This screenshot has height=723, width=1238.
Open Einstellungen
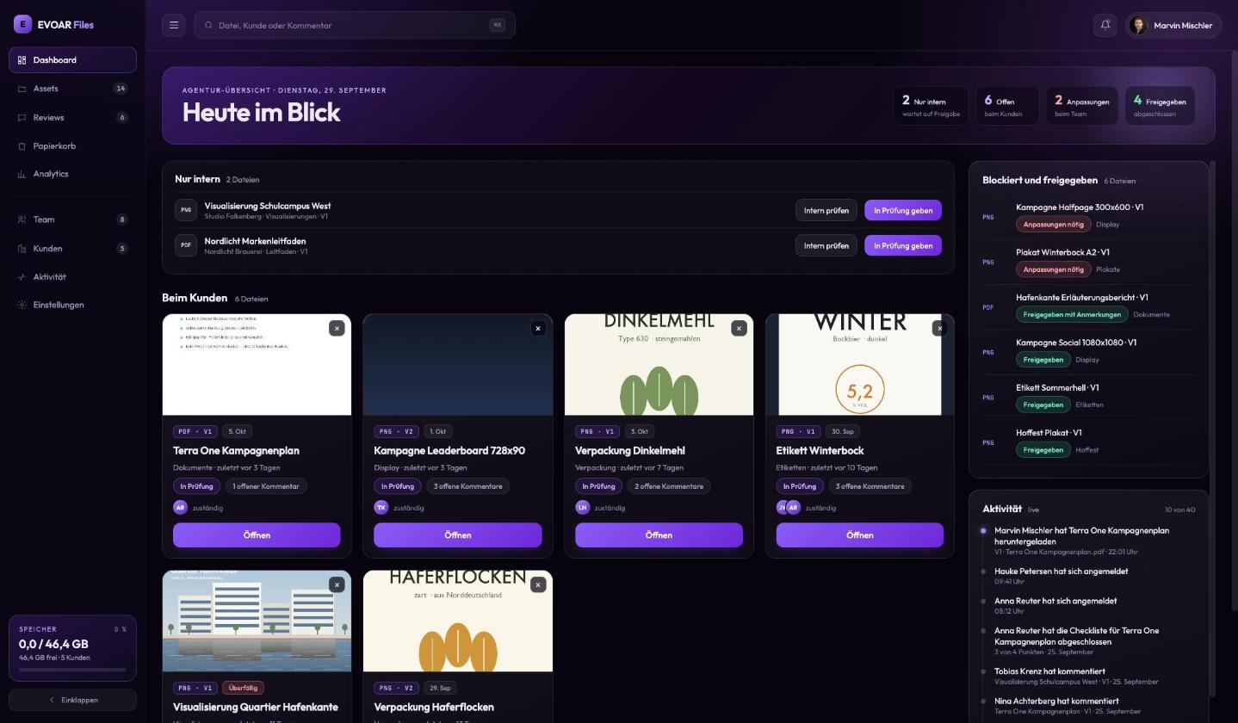coord(73,305)
